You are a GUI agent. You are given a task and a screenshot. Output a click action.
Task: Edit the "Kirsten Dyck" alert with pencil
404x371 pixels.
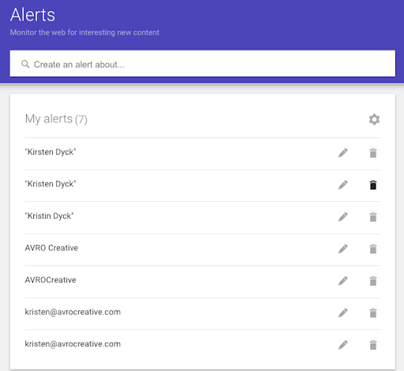click(x=343, y=153)
